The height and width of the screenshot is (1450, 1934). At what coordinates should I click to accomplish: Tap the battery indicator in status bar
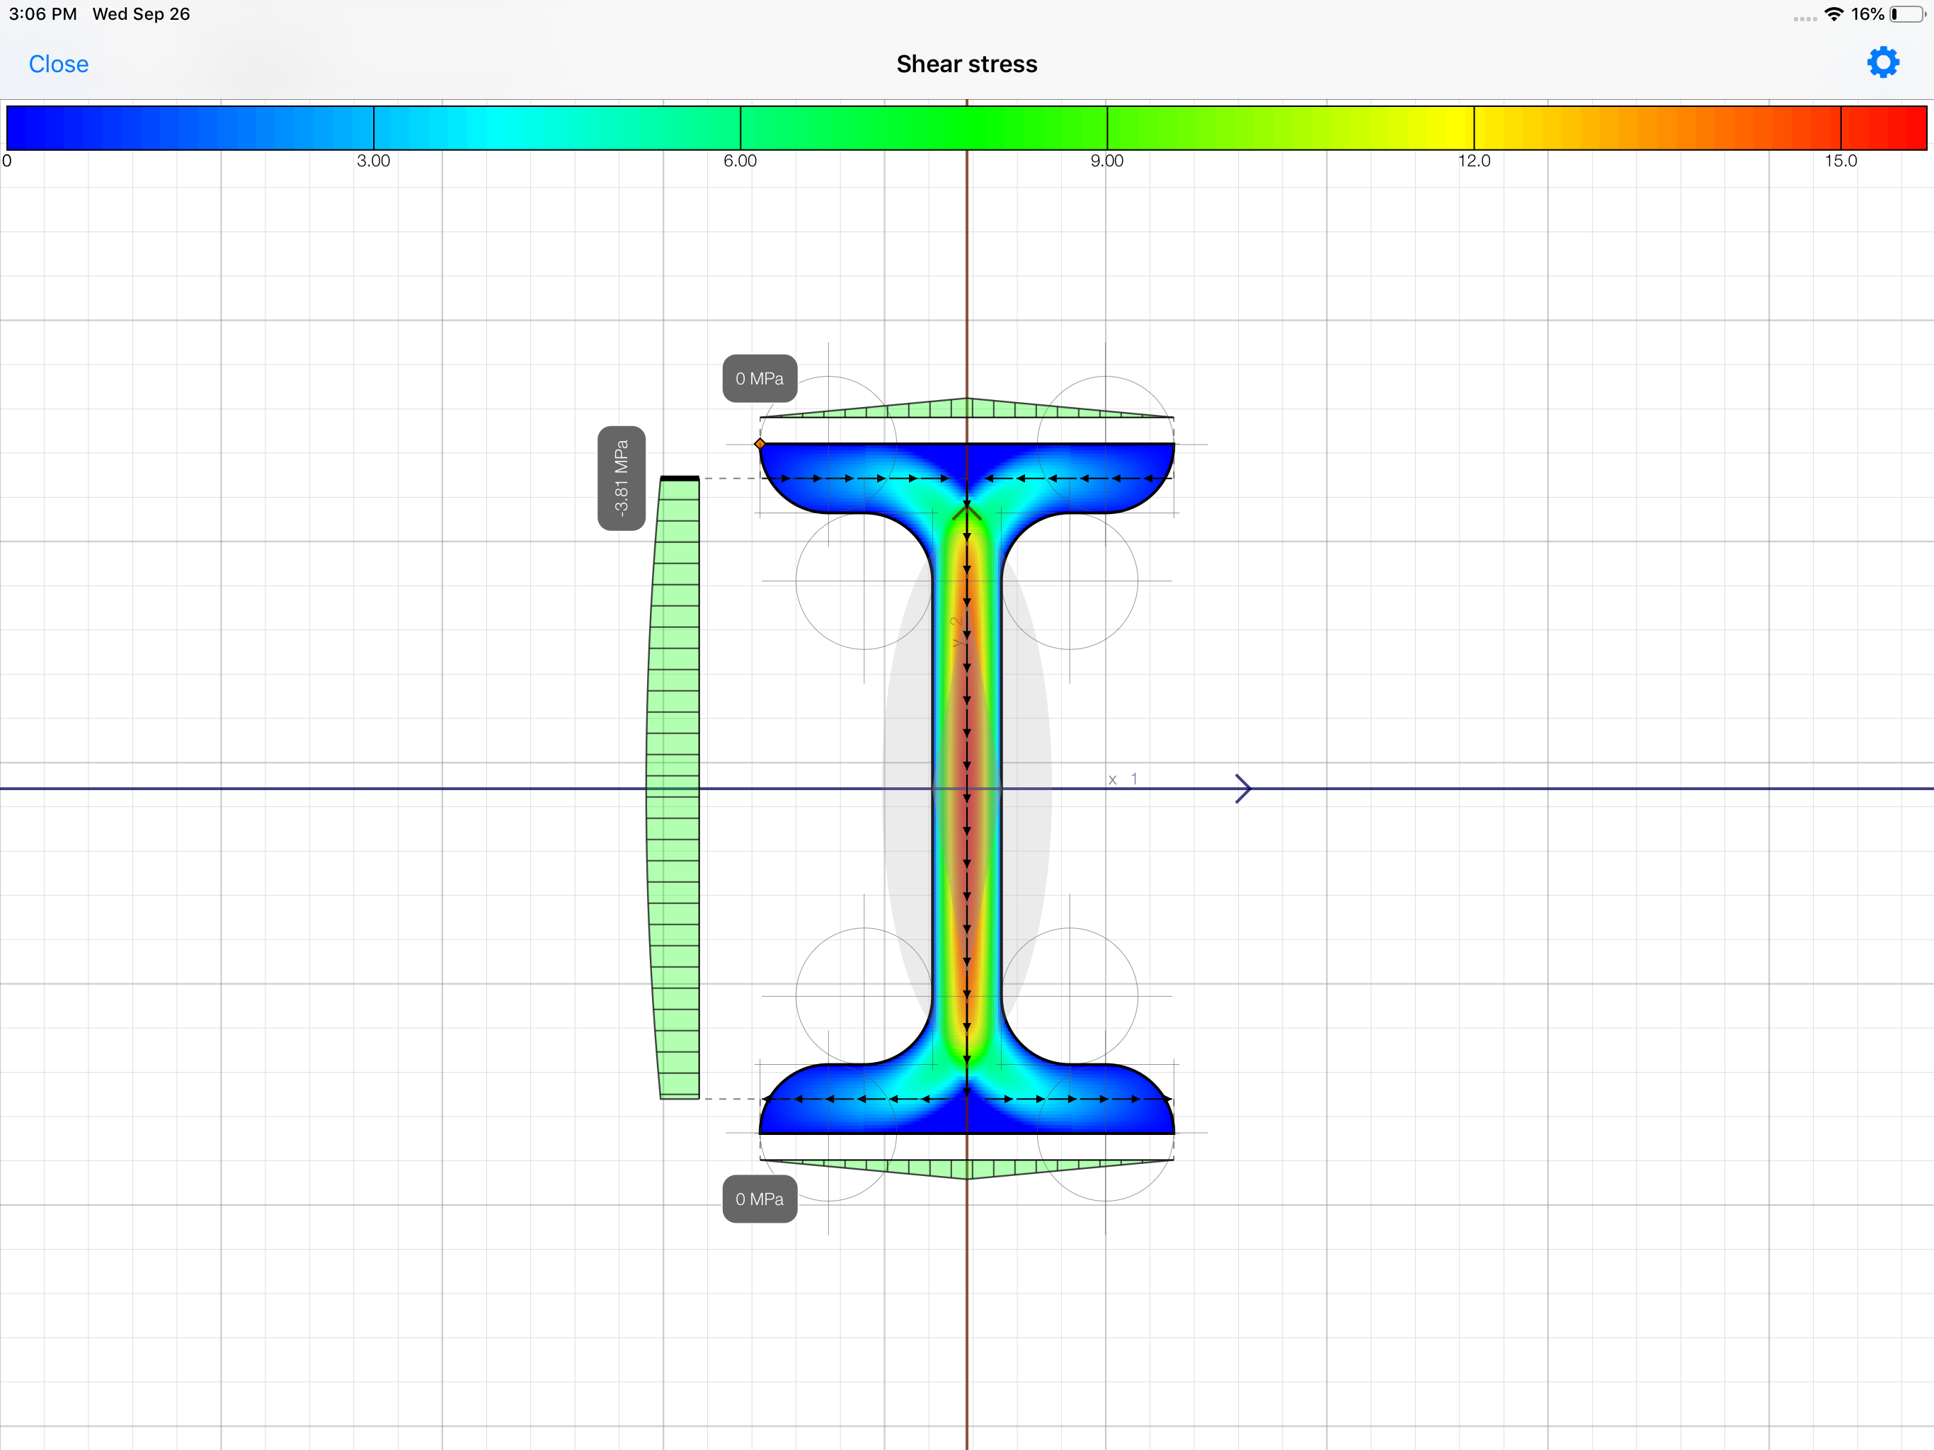(1906, 14)
